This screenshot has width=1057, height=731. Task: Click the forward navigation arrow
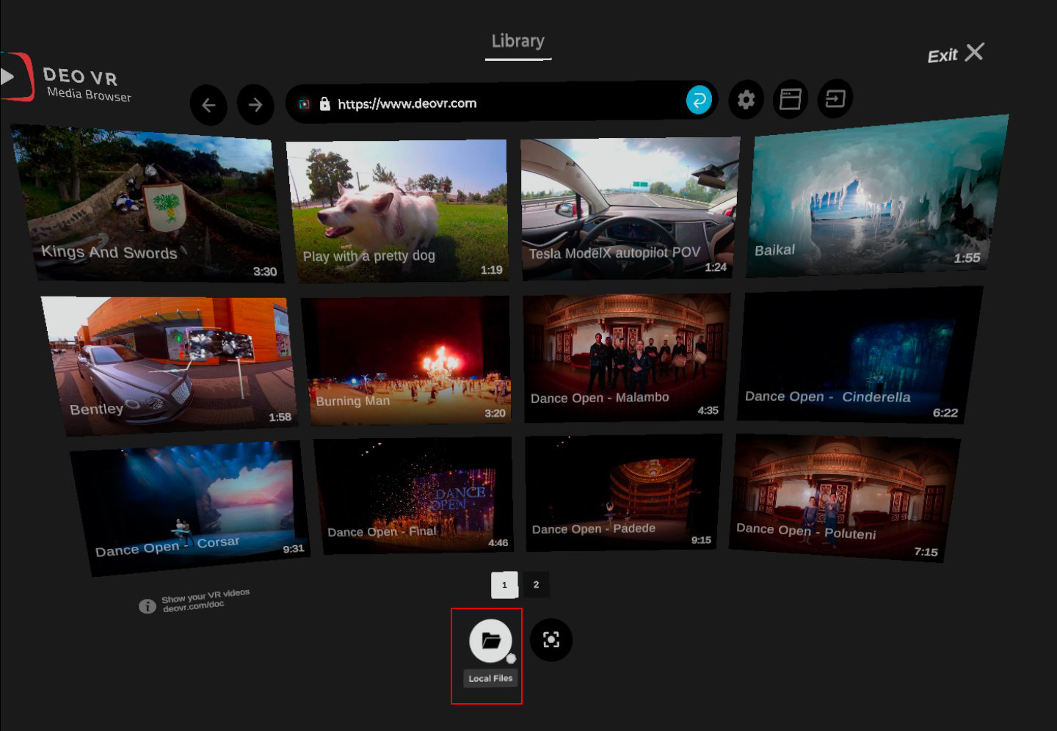click(256, 105)
